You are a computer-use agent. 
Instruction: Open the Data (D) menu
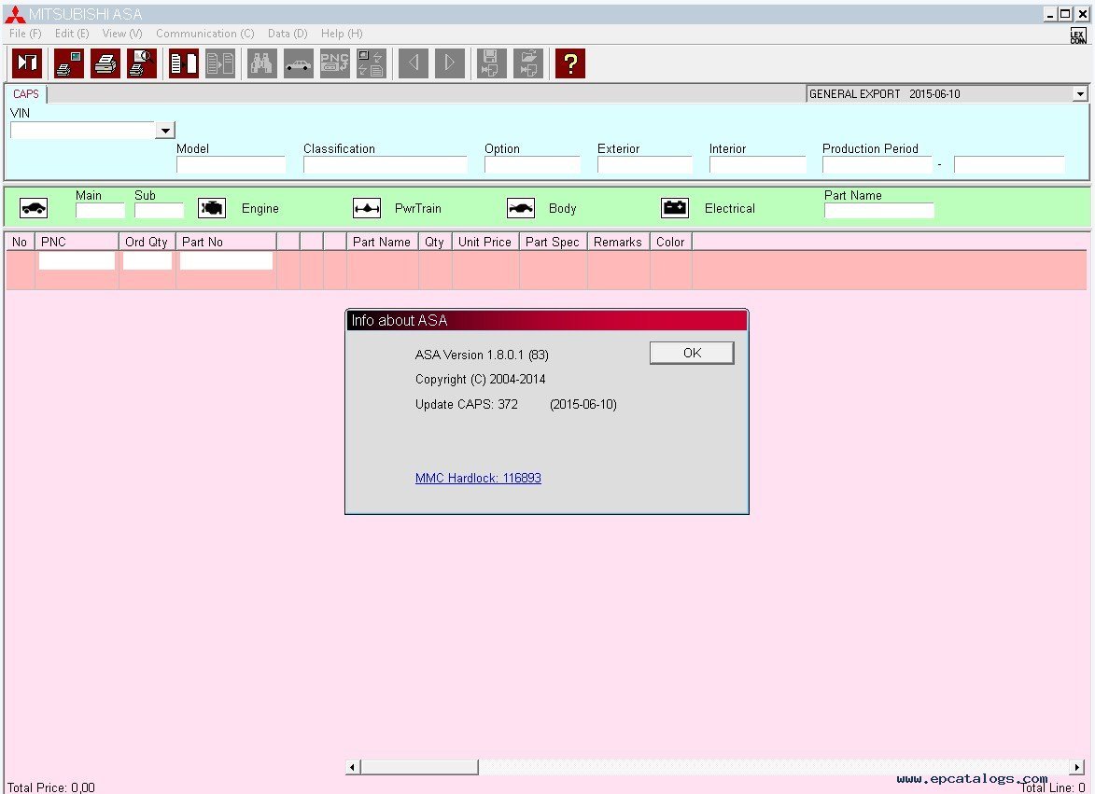click(x=288, y=34)
